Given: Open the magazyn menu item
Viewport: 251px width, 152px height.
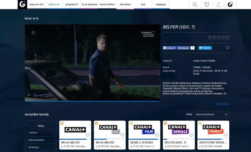Looking at the screenshot, I should [161, 4].
